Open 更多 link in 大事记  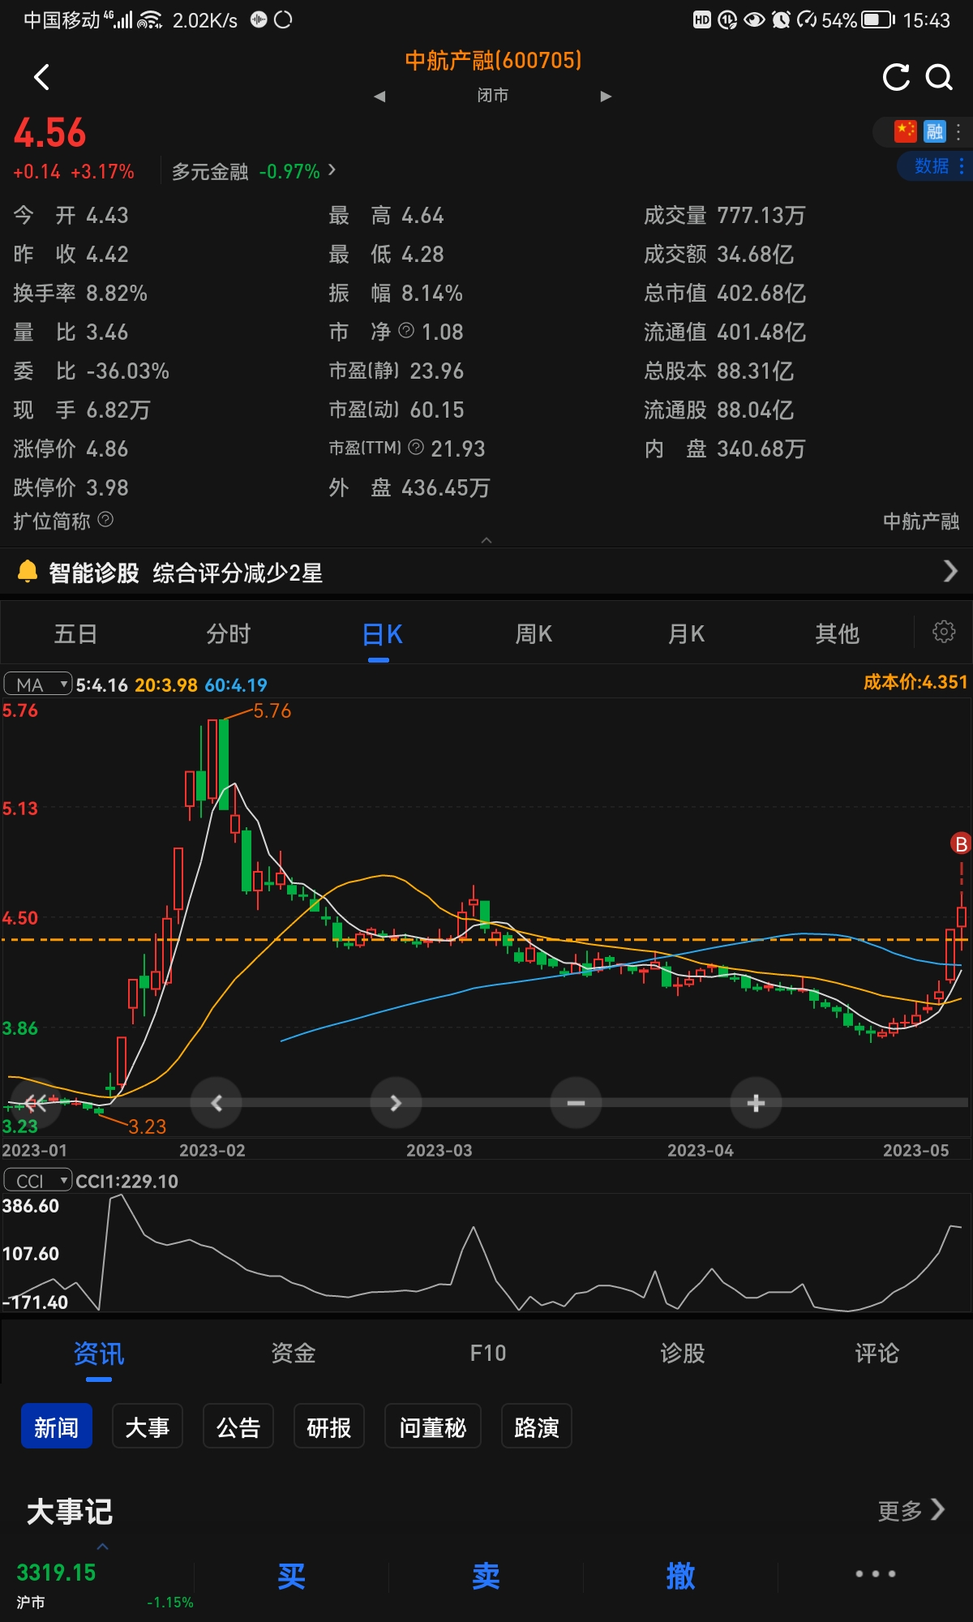911,1510
